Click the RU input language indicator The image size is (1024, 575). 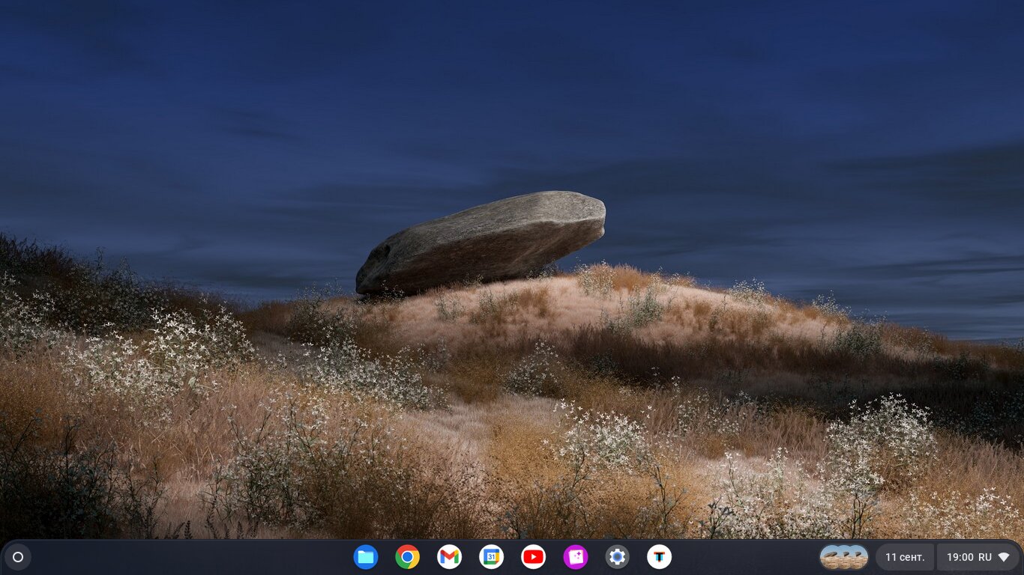click(x=985, y=557)
